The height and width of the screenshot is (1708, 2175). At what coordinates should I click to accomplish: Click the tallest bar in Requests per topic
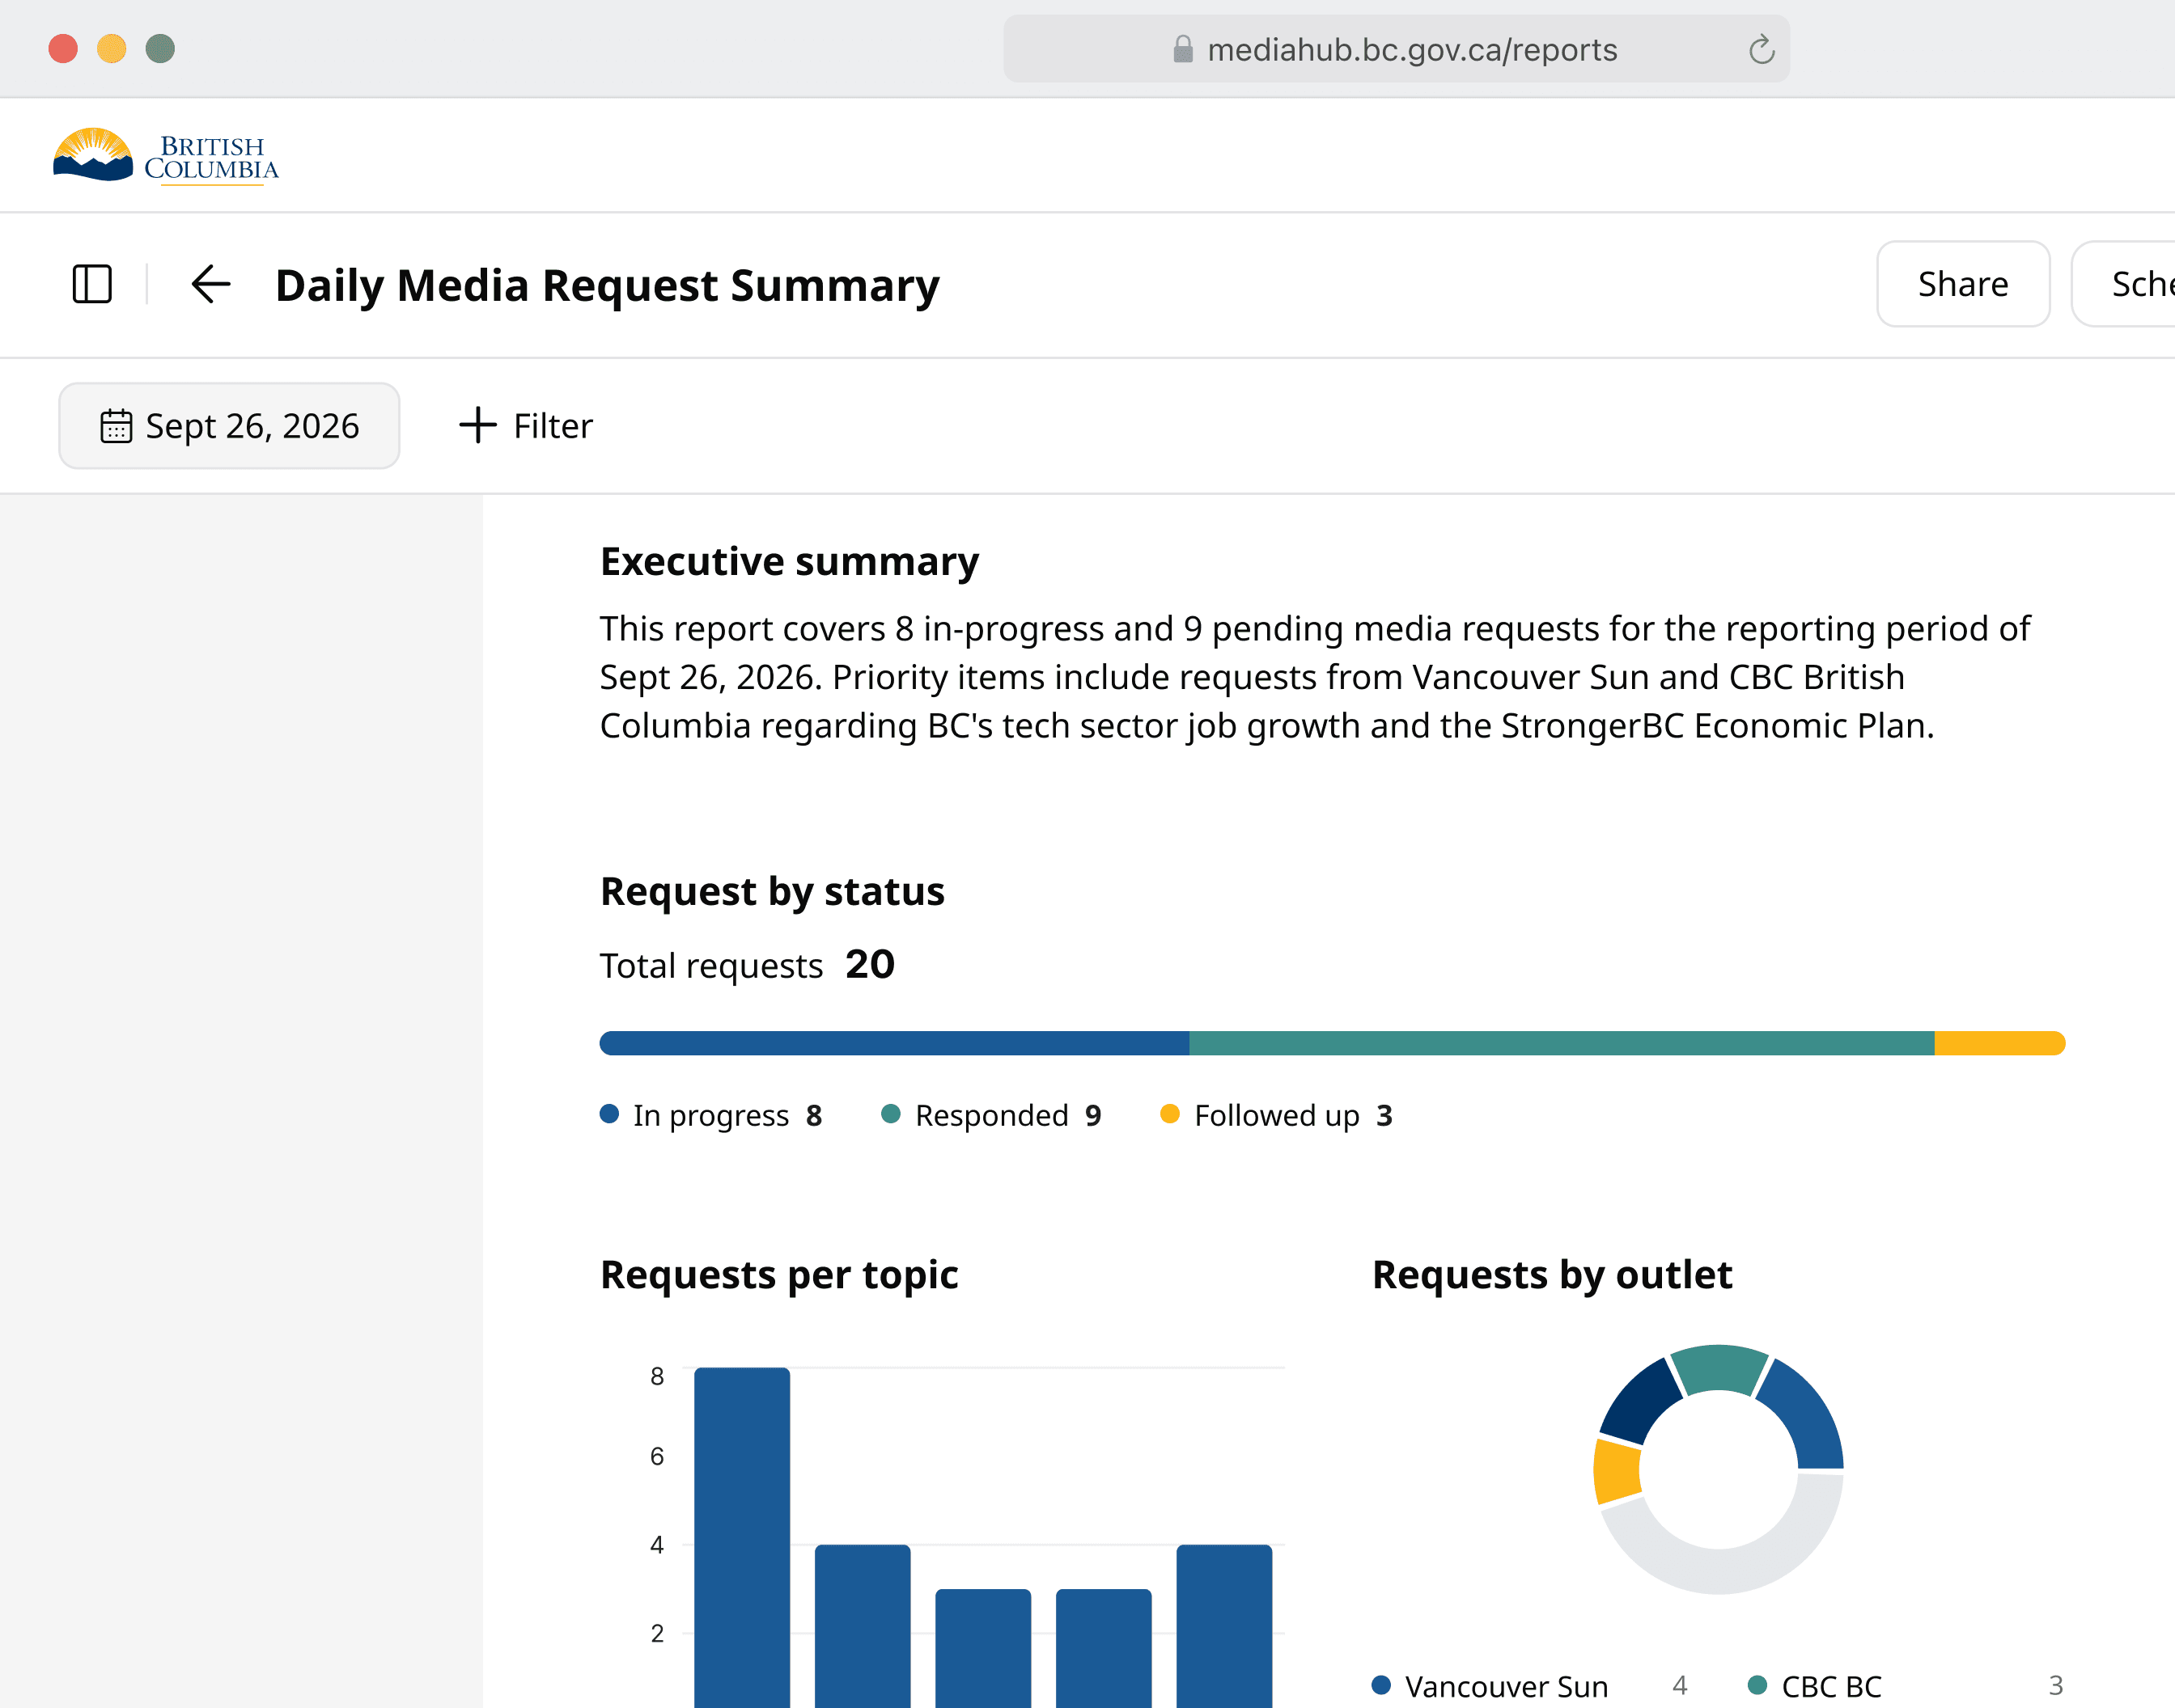(x=742, y=1537)
